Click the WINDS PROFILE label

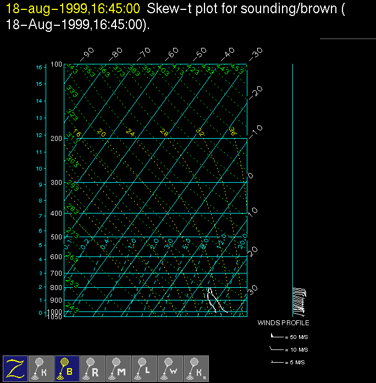[x=283, y=323]
